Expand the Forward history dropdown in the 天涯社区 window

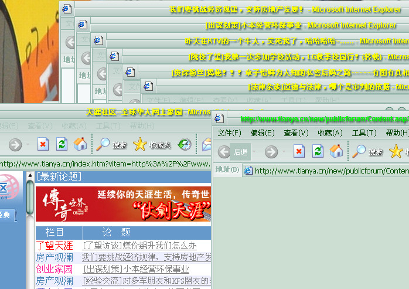click(x=28, y=144)
